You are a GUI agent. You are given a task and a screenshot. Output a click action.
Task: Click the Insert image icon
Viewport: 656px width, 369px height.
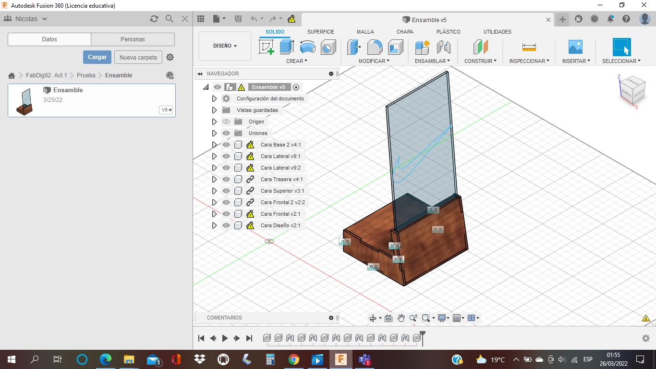click(575, 47)
